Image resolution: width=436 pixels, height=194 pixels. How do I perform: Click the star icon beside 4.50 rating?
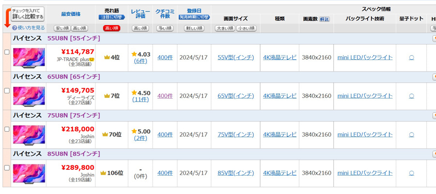coord(134,93)
